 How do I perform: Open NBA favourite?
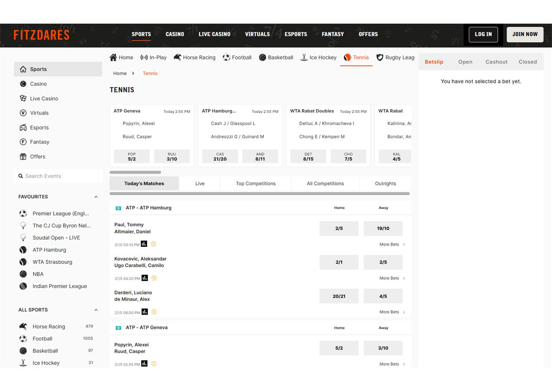click(31, 274)
